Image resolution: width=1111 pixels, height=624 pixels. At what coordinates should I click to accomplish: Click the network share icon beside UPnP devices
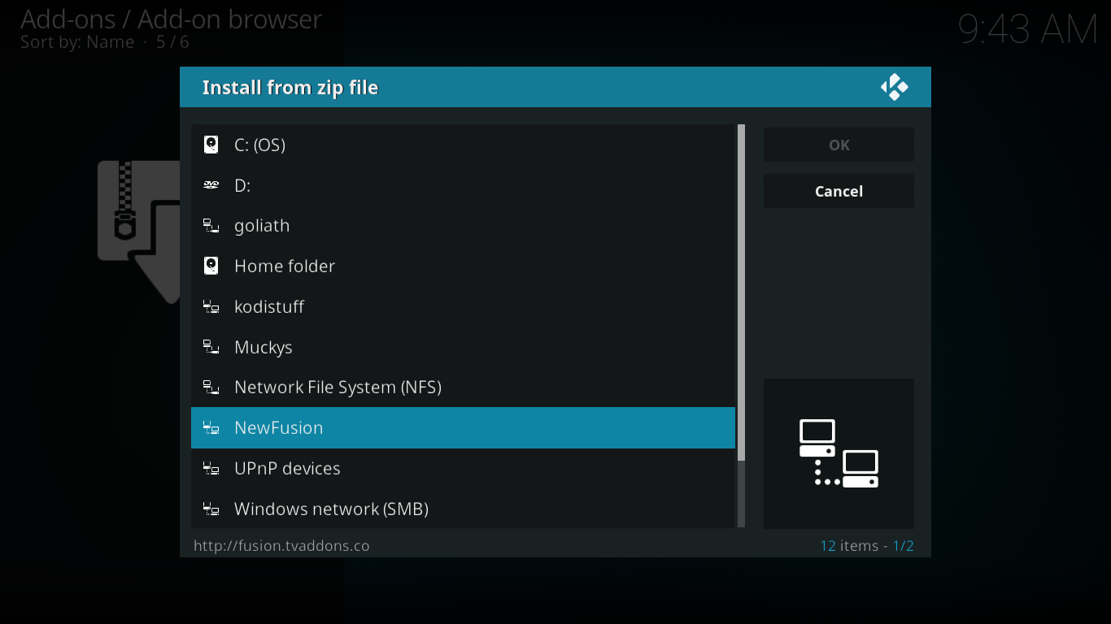pyautogui.click(x=211, y=468)
